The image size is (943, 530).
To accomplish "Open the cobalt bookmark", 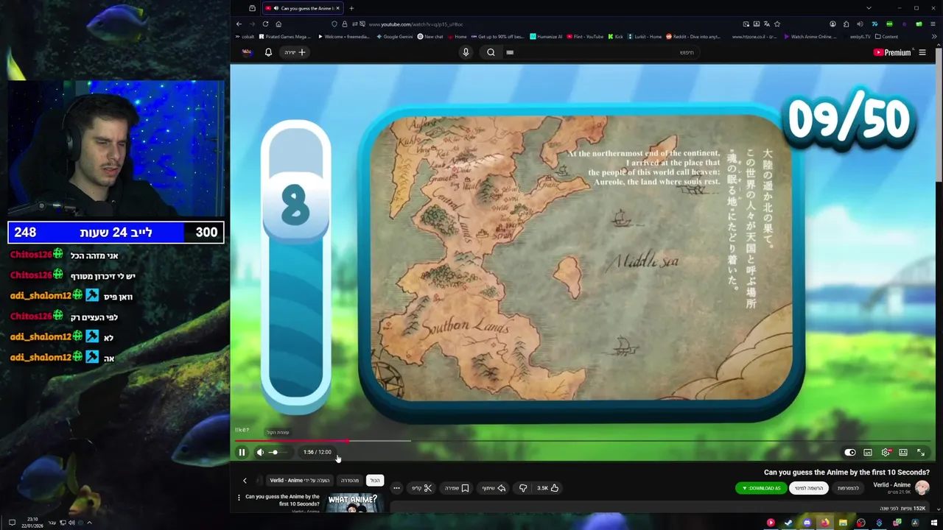I will (245, 37).
